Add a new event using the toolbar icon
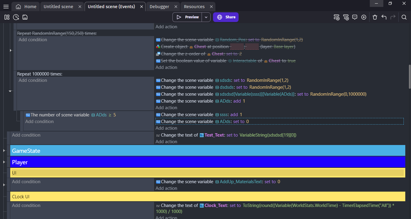 (336, 17)
